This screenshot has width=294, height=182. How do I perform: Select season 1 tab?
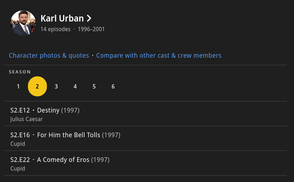pos(18,86)
